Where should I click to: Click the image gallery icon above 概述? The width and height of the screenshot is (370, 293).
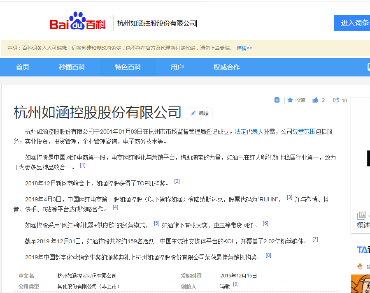click(362, 215)
